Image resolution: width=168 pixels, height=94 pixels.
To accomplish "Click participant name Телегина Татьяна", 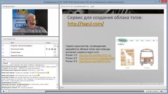I will 17,56.
